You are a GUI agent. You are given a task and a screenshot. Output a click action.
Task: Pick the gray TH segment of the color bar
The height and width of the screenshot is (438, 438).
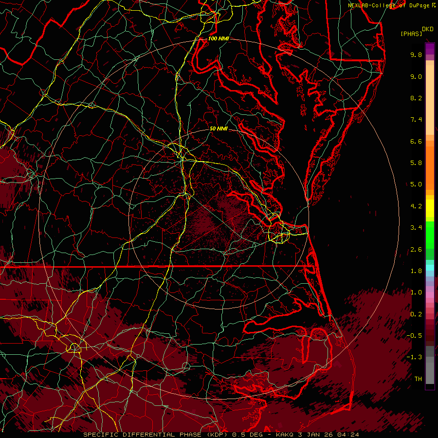[x=430, y=374]
